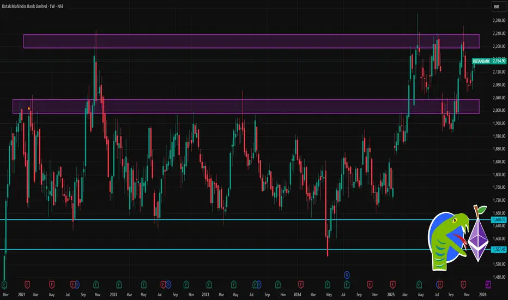Select the upper purple resistance zone rectangle
This screenshot has width=508, height=300.
coord(251,41)
